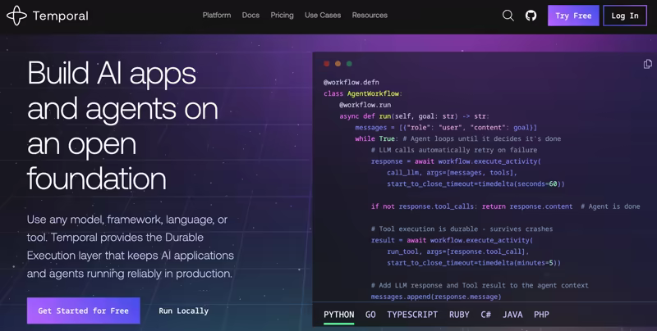
Task: Switch to the RUBY code tab
Action: pyautogui.click(x=459, y=315)
